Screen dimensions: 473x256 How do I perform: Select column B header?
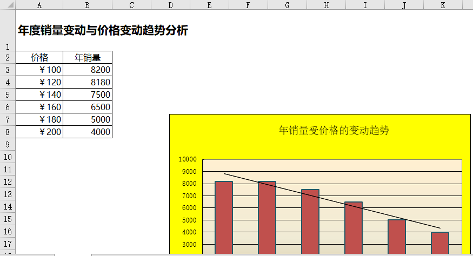pos(88,5)
